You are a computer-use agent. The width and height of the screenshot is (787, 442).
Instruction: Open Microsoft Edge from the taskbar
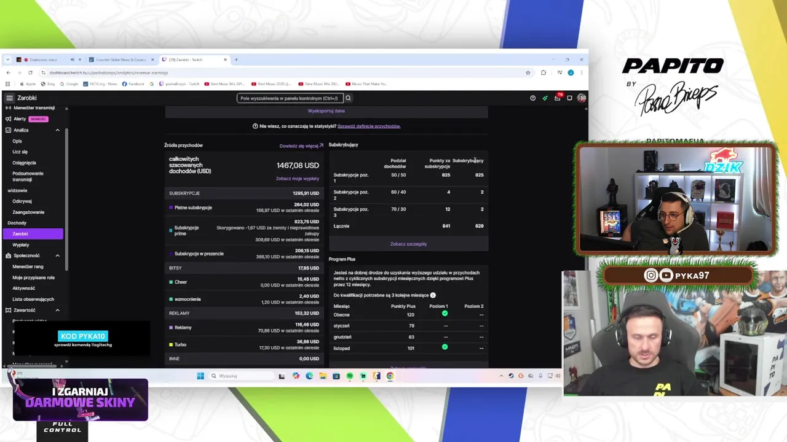[x=309, y=376]
